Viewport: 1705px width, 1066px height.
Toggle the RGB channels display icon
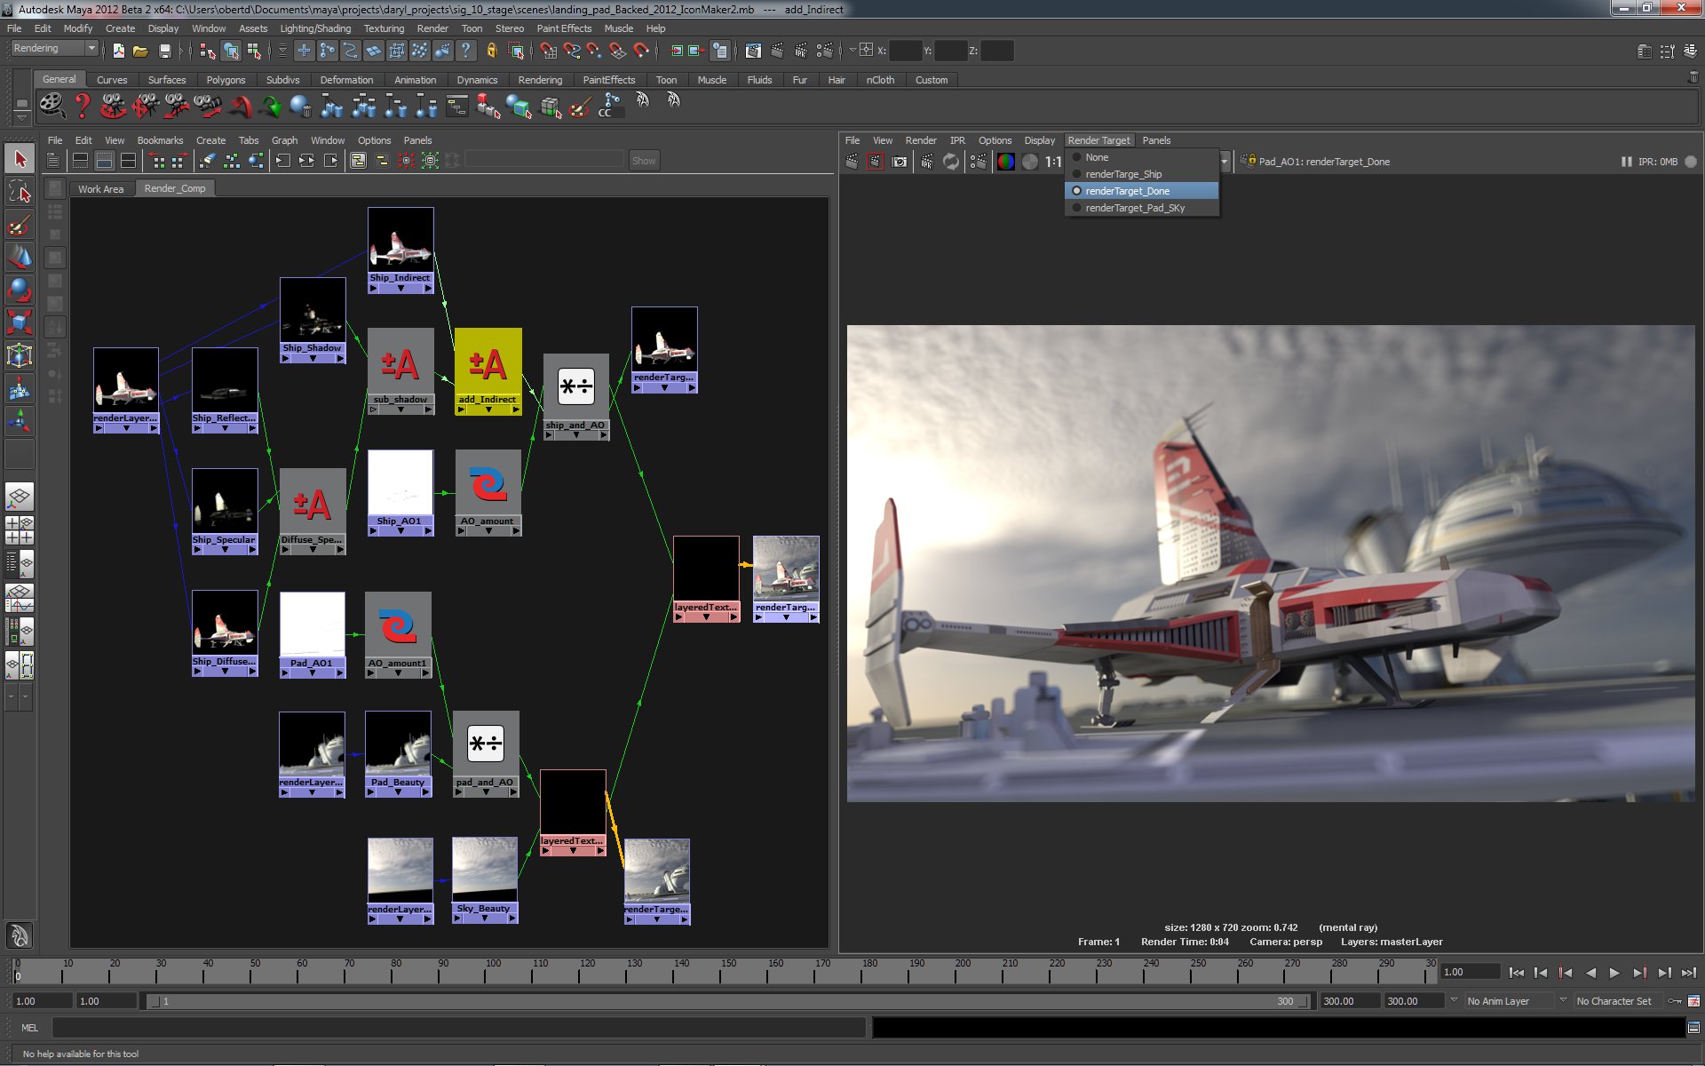tap(1005, 162)
